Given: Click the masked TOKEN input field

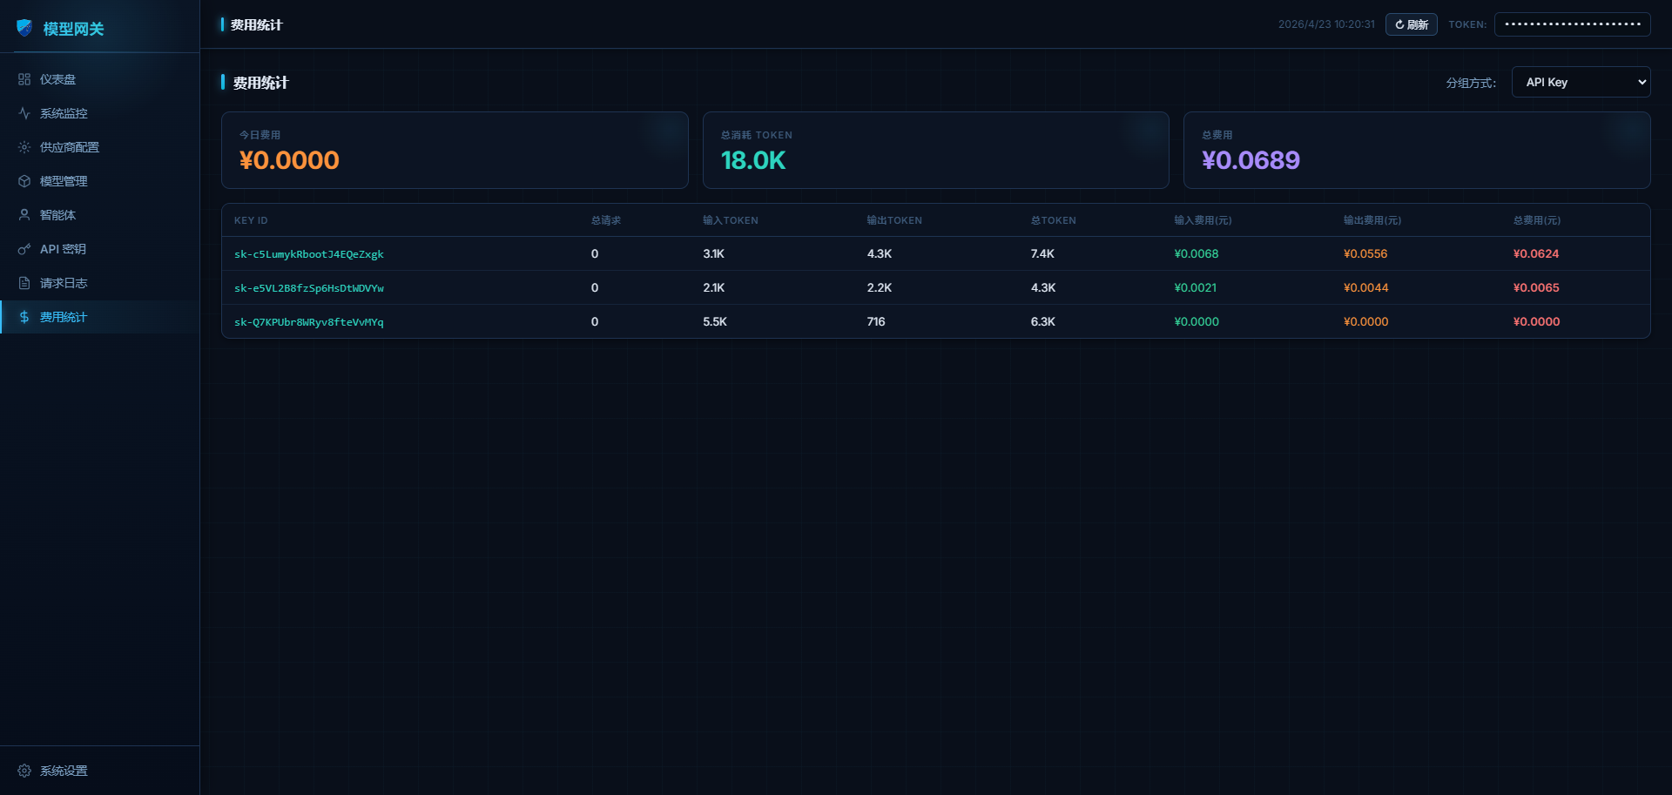Looking at the screenshot, I should (1572, 24).
